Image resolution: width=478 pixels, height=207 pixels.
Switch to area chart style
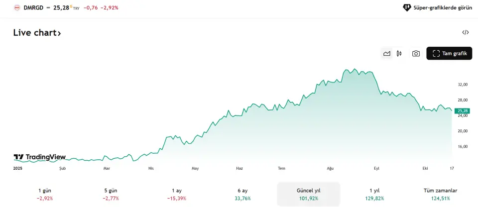[x=387, y=53]
